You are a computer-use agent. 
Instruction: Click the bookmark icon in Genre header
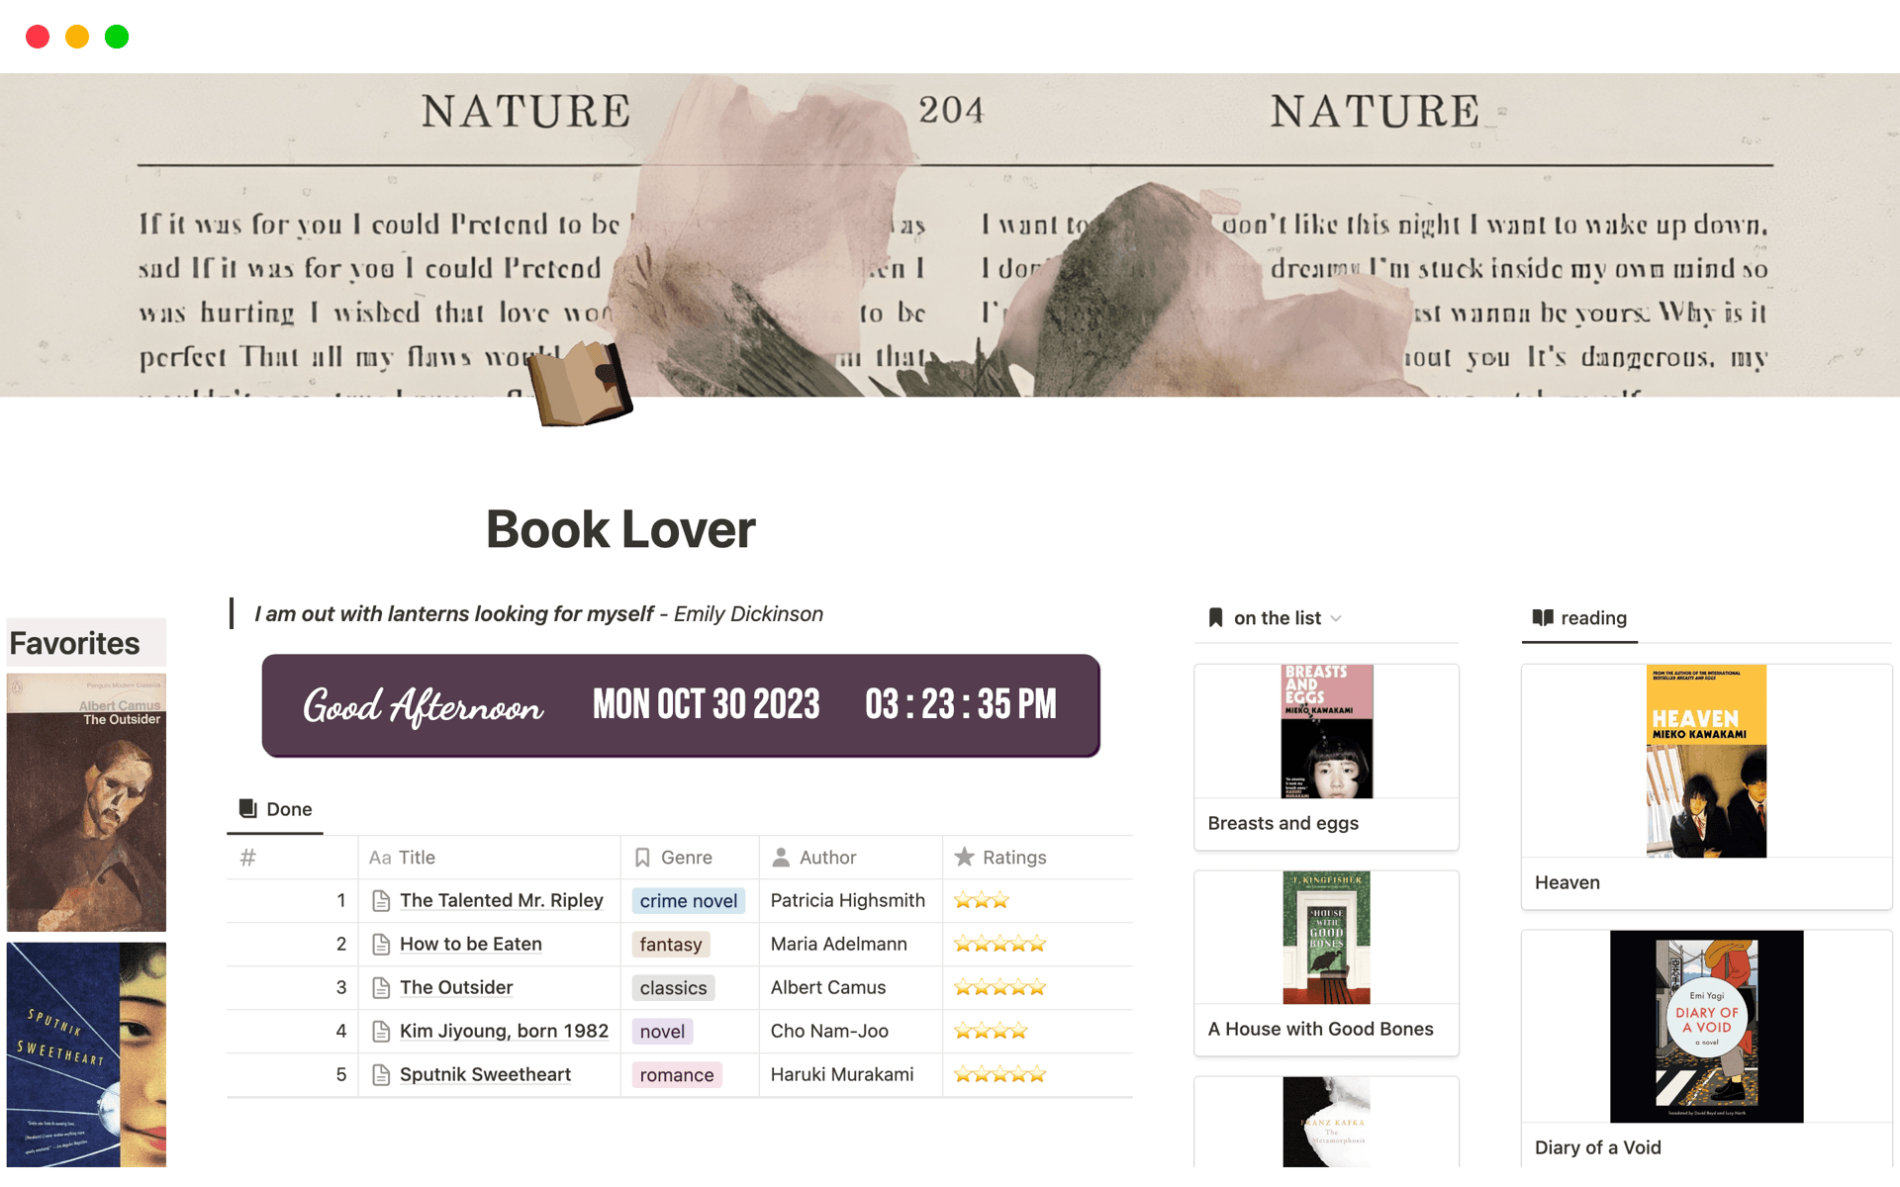[642, 858]
